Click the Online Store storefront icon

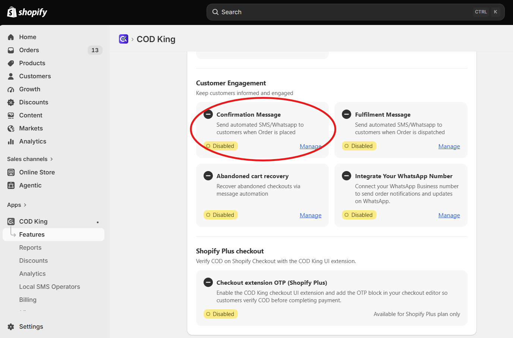click(11, 172)
